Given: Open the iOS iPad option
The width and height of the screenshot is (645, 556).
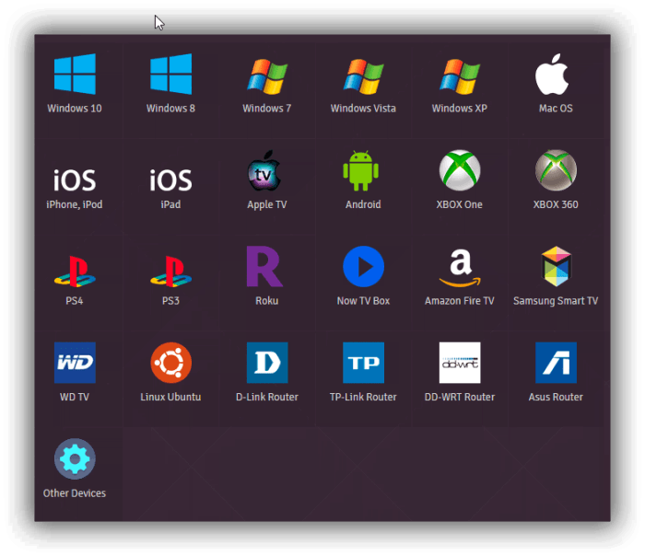Looking at the screenshot, I should point(170,179).
